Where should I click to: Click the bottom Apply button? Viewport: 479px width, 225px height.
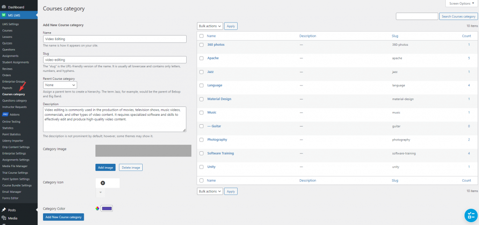pyautogui.click(x=231, y=191)
